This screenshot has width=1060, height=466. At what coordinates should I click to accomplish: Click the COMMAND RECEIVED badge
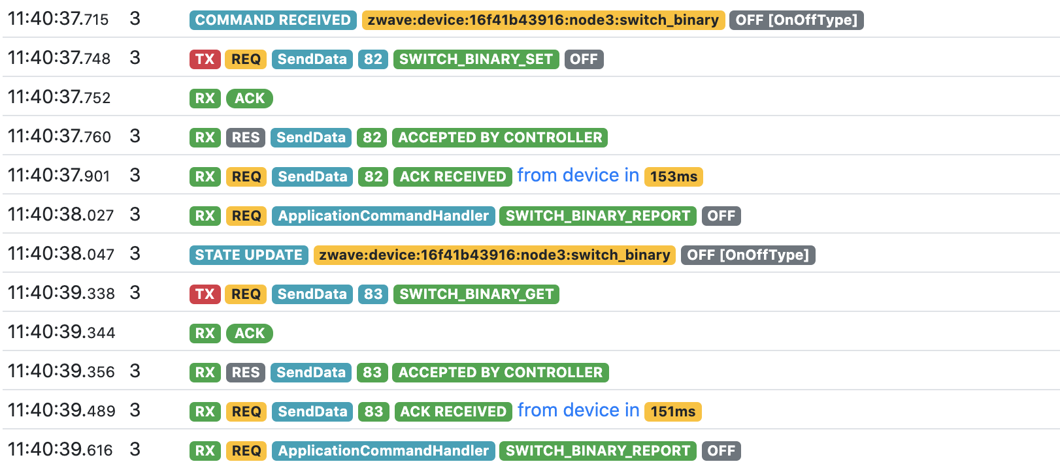(x=273, y=20)
